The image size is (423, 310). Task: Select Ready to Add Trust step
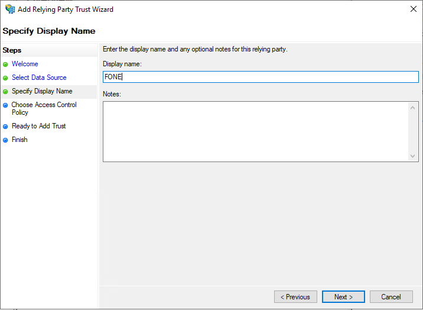coord(39,126)
